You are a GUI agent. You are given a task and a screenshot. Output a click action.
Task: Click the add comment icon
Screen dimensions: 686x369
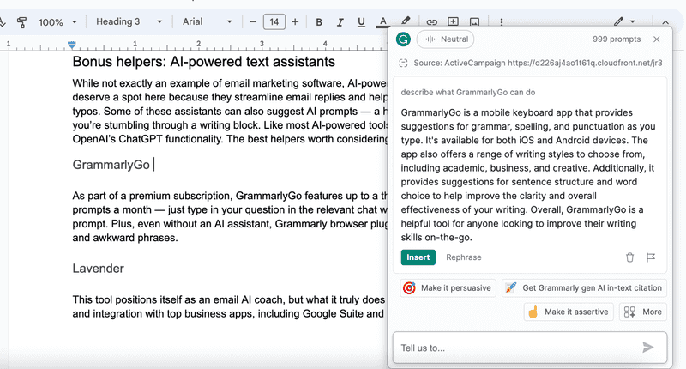[x=453, y=22]
